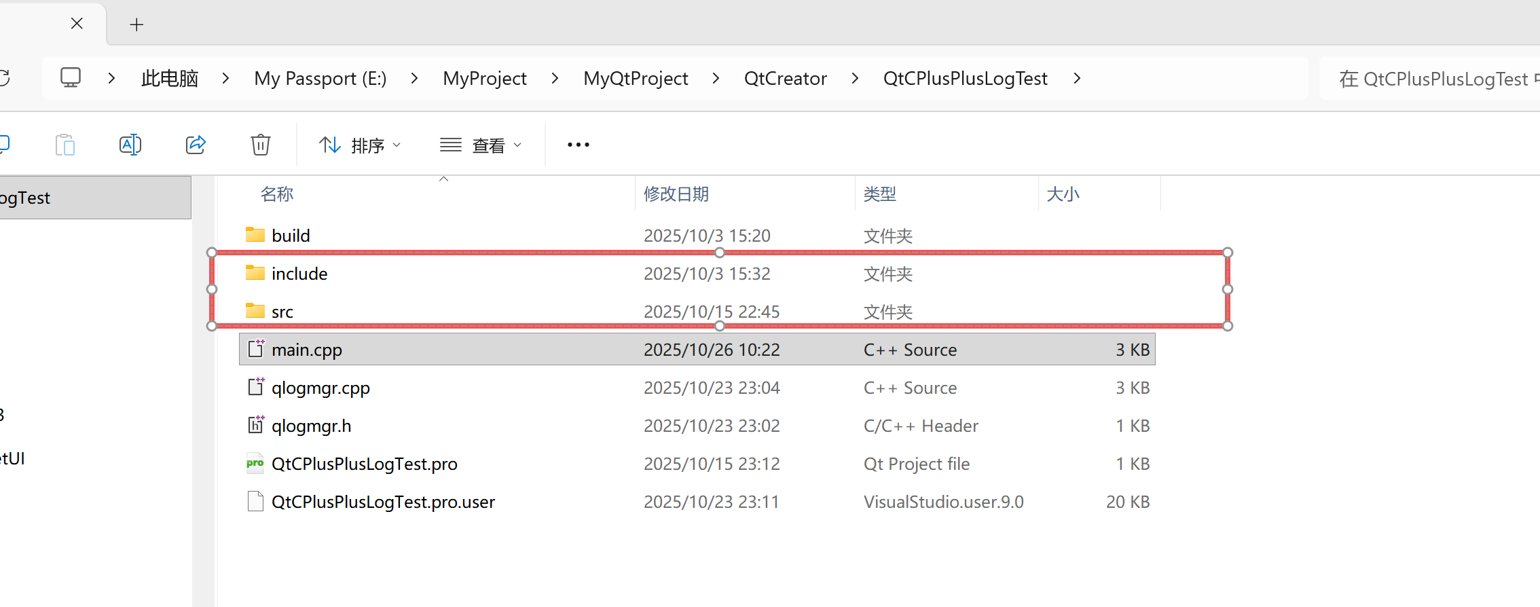Image resolution: width=1540 pixels, height=607 pixels.
Task: Select the include folder name
Action: (x=299, y=274)
